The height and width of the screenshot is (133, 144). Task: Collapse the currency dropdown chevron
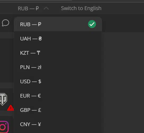tap(46, 8)
